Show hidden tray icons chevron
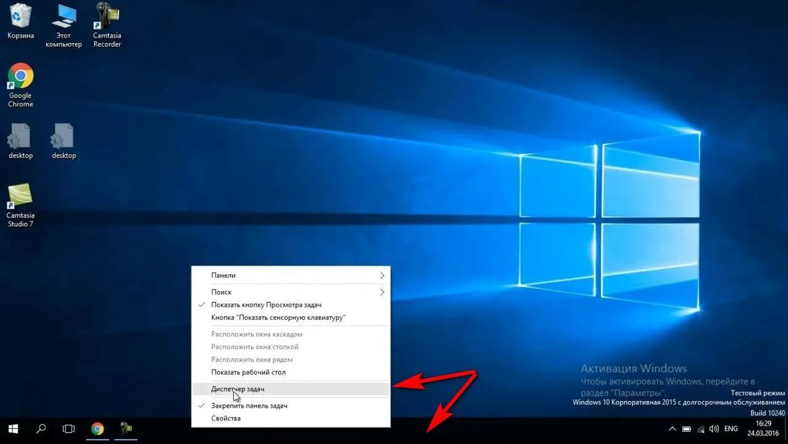Screen dimensions: 788x444 pyautogui.click(x=672, y=429)
